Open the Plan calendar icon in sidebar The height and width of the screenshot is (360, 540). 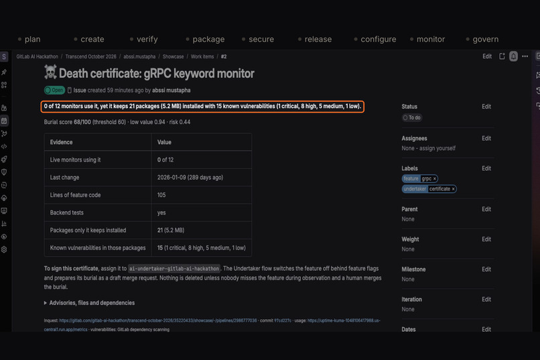pos(4,121)
